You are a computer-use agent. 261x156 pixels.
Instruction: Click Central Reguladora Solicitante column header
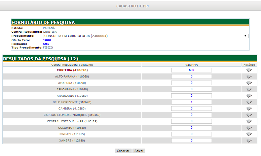click(72, 64)
